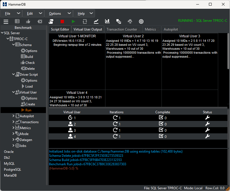Image resolution: width=230 pixels, height=191 pixels.
Task: Stop virtual users with the red square
Action: (62, 21)
